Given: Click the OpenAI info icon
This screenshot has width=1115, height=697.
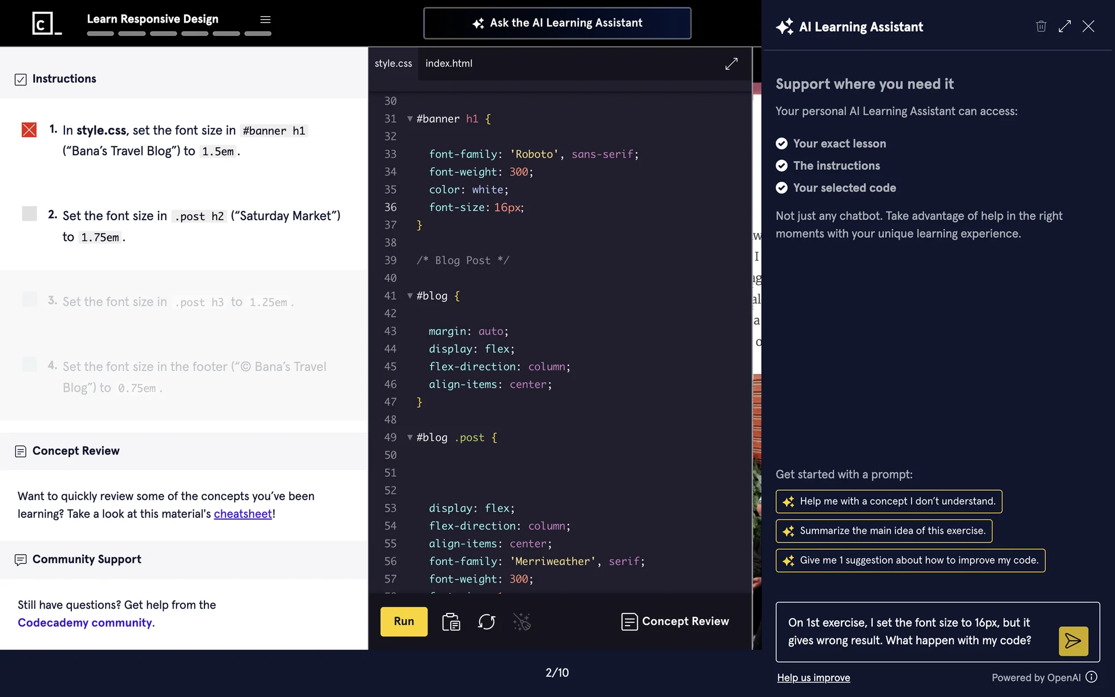Looking at the screenshot, I should (x=1092, y=677).
